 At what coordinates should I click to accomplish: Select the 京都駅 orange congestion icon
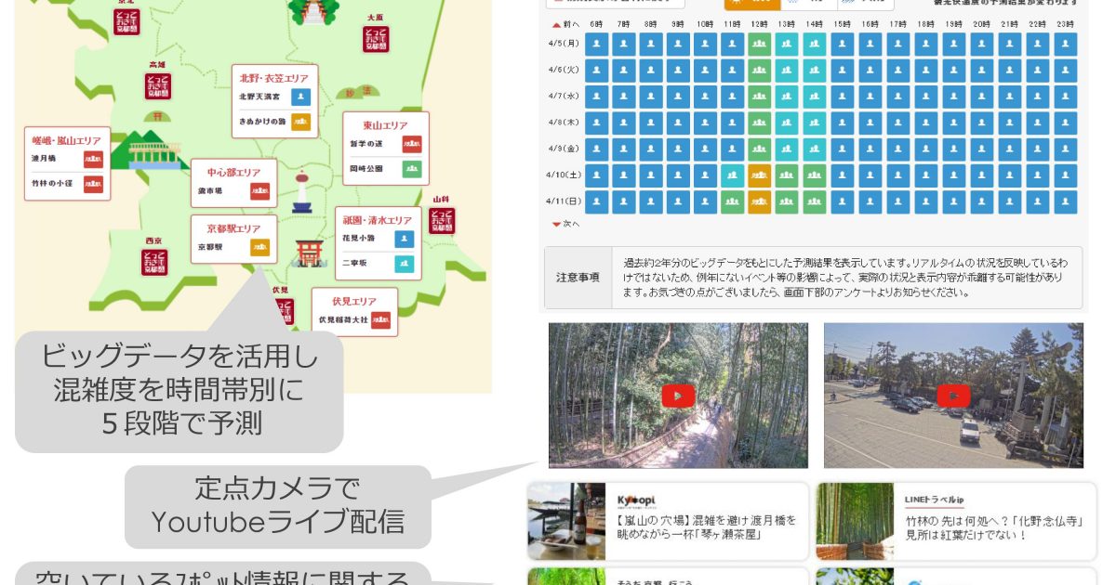pyautogui.click(x=259, y=248)
